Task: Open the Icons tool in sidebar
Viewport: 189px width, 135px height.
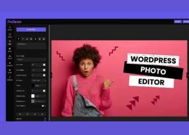Action: point(10,71)
